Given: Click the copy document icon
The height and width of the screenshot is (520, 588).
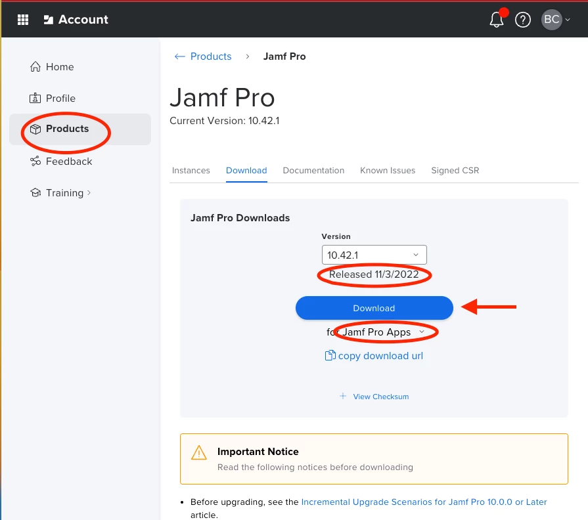Looking at the screenshot, I should click(x=330, y=355).
